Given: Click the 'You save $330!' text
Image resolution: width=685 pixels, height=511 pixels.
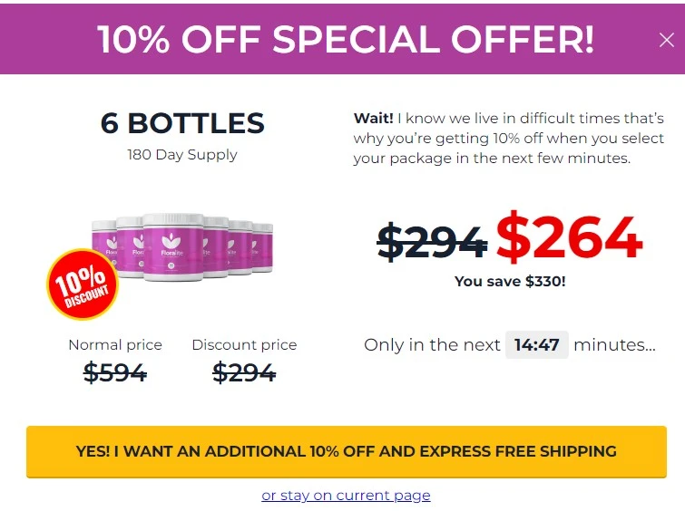Looking at the screenshot, I should coord(510,281).
